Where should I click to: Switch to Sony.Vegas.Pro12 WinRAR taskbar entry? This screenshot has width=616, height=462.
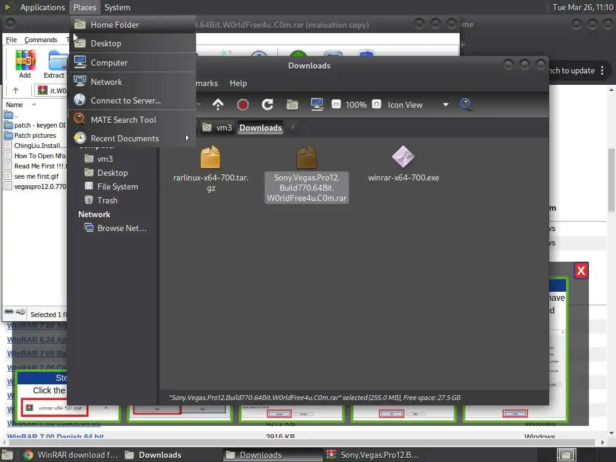tap(373, 455)
